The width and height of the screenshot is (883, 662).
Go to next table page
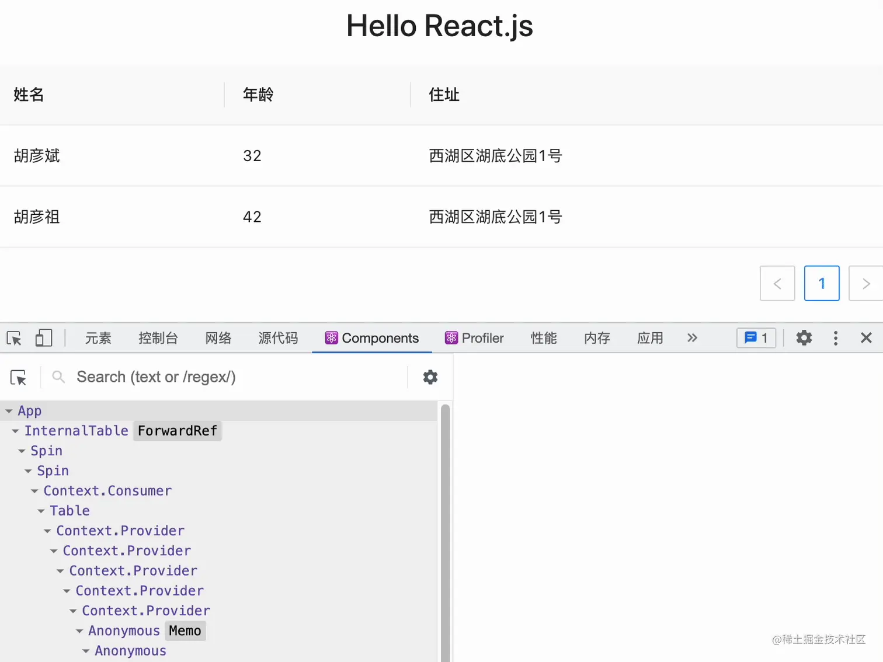[x=866, y=283]
